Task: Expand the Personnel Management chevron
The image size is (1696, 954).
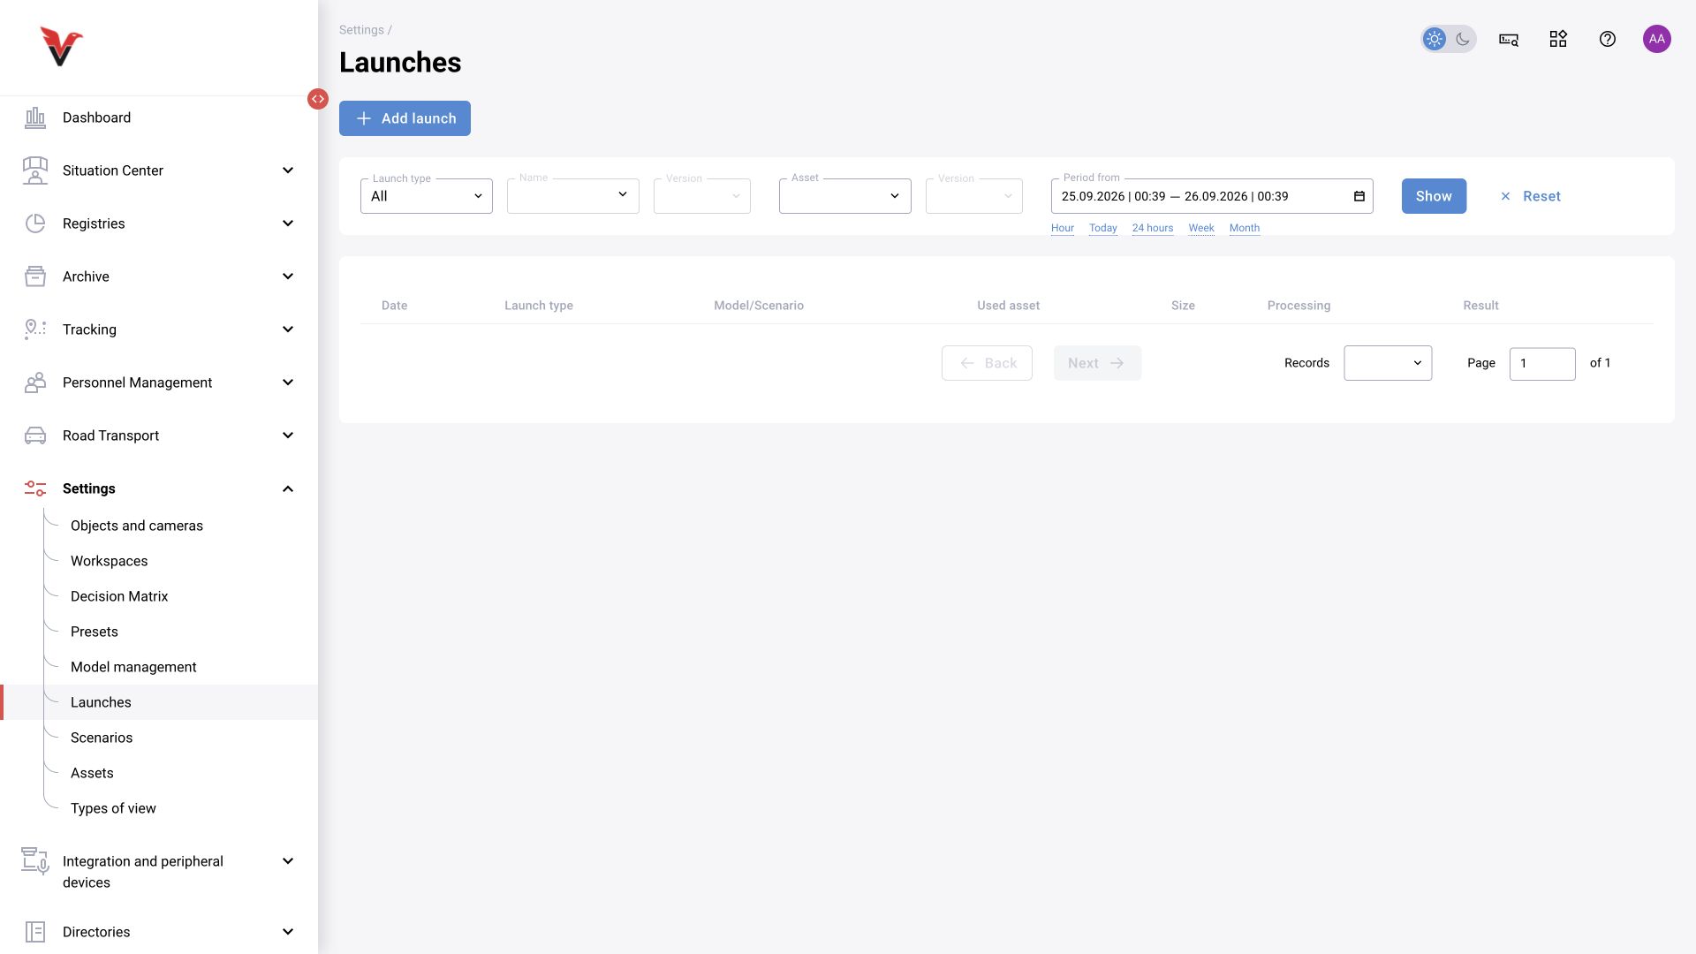Action: pos(288,382)
